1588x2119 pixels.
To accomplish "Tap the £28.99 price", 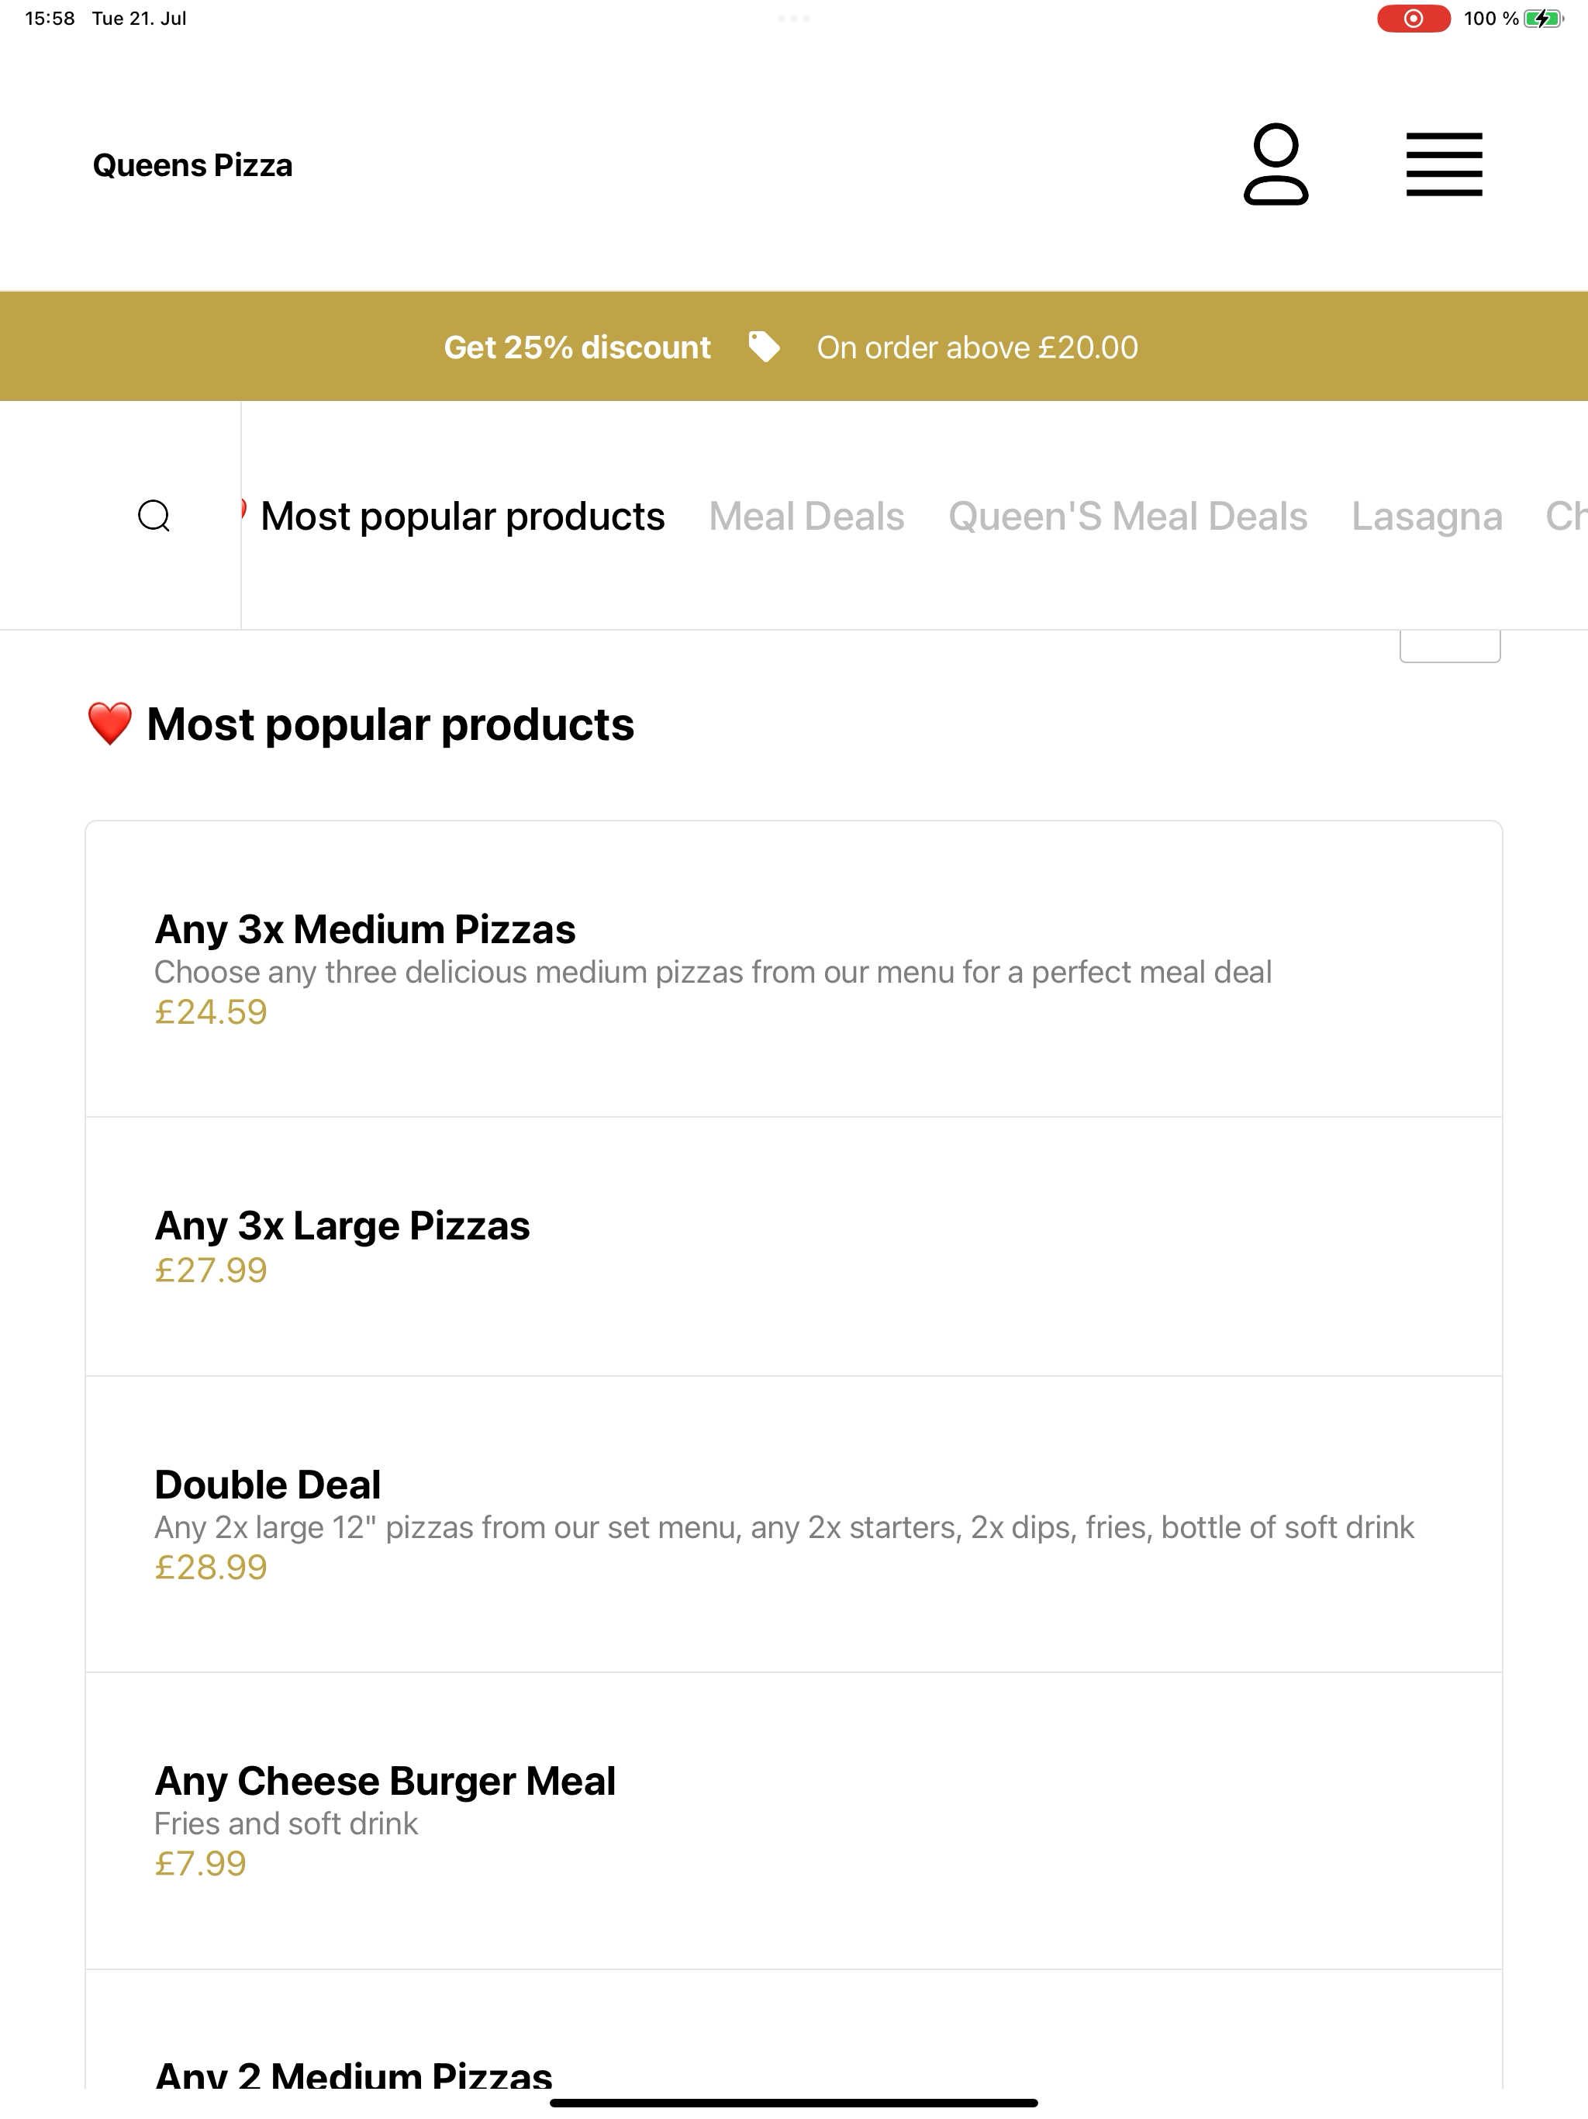I will tap(211, 1568).
